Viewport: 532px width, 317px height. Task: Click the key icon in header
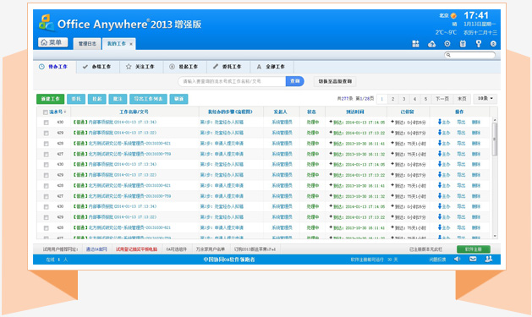pos(479,44)
